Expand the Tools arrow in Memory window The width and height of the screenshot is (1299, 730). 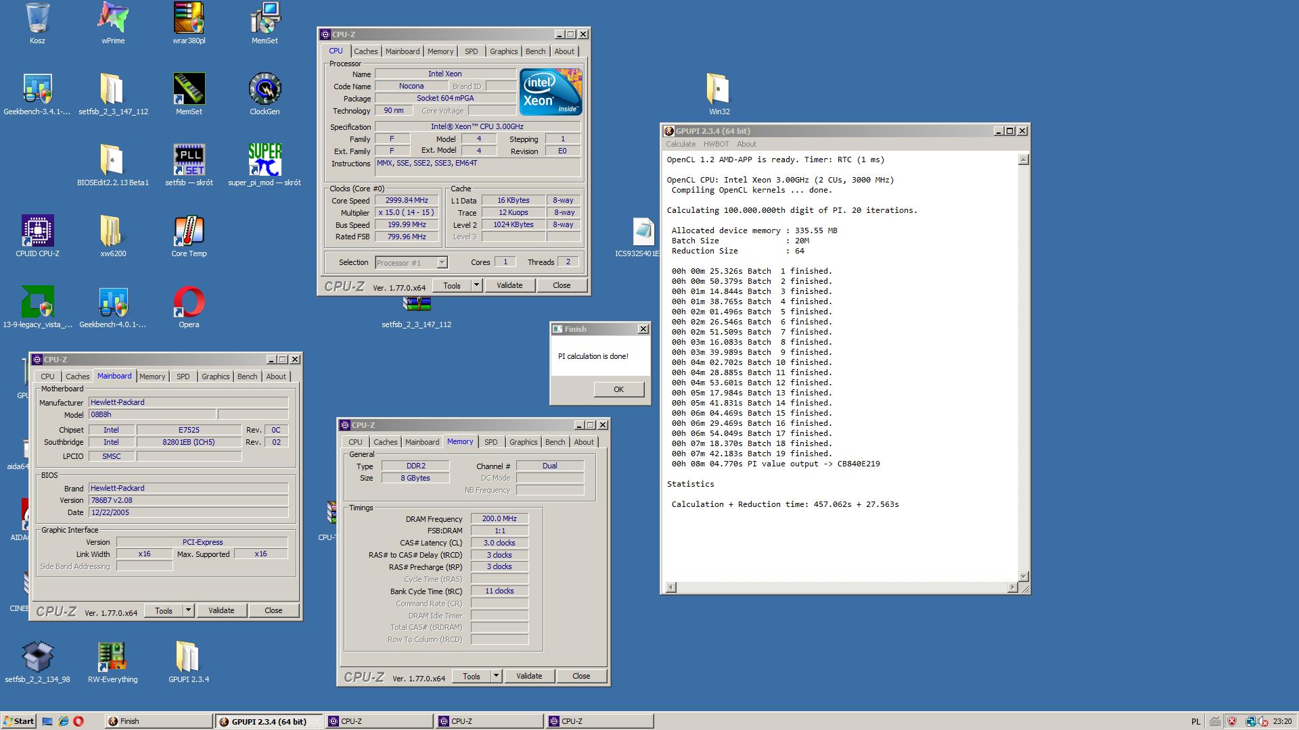click(x=496, y=676)
